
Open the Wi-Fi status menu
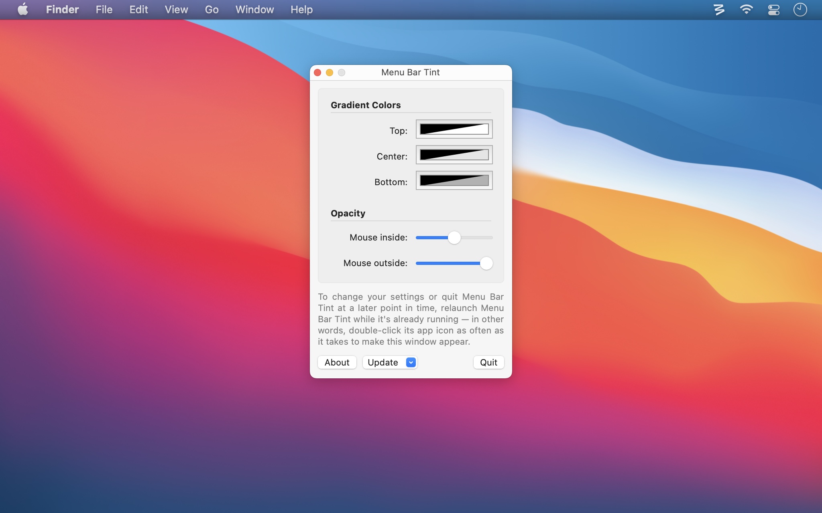746,9
